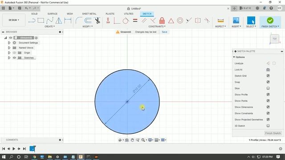Click the Insert image icon
The image size is (285, 160).
point(236,20)
